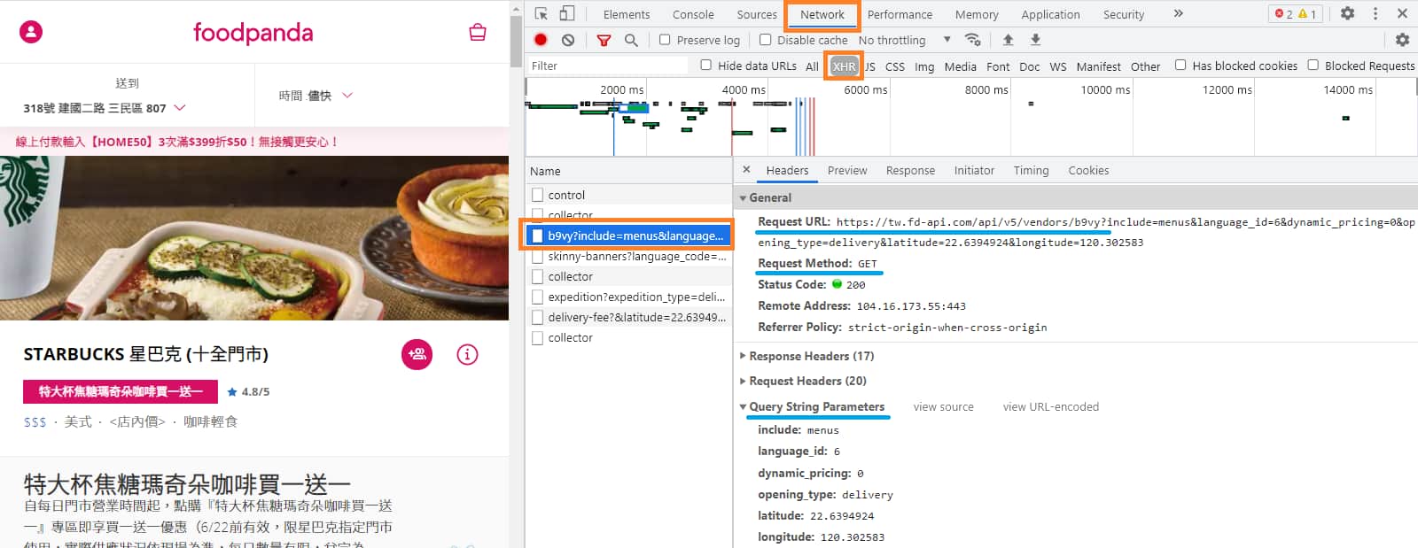1418x548 pixels.
Task: Filter requests by Manifest
Action: 1098,66
